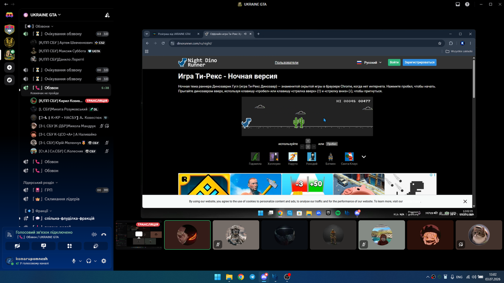The width and height of the screenshot is (504, 283).
Task: Collapse the Фракції category
Action: click(x=39, y=211)
